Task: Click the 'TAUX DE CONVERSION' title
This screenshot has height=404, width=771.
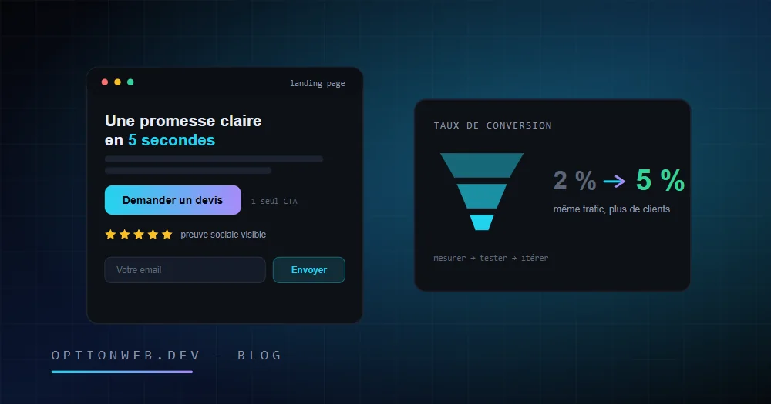Action: click(x=493, y=125)
